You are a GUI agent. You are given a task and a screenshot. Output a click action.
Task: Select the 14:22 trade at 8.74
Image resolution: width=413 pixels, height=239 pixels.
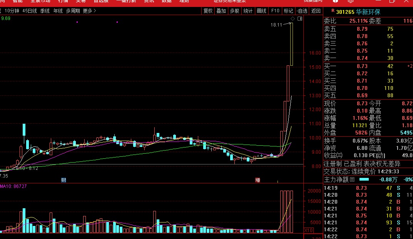[368, 229]
